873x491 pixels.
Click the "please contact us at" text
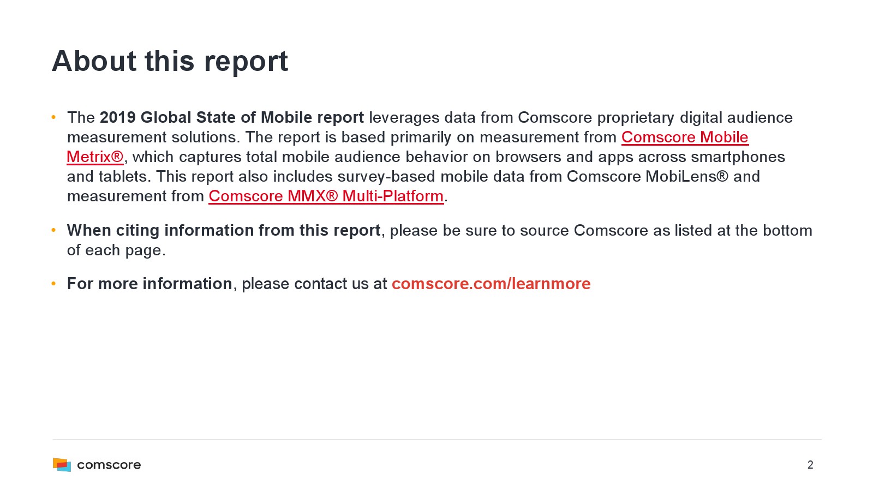314,284
